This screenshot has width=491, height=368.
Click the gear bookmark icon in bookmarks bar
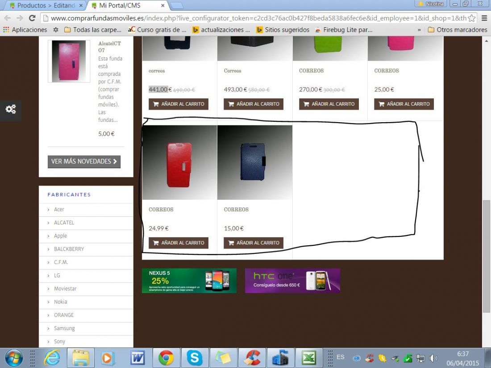56,30
